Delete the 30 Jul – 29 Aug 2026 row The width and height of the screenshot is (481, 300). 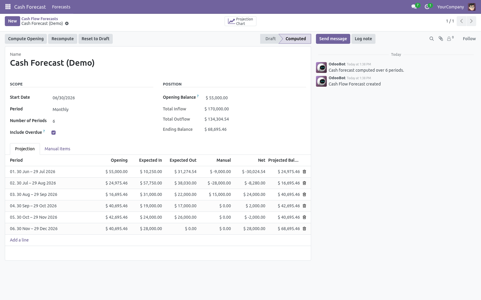tap(304, 183)
